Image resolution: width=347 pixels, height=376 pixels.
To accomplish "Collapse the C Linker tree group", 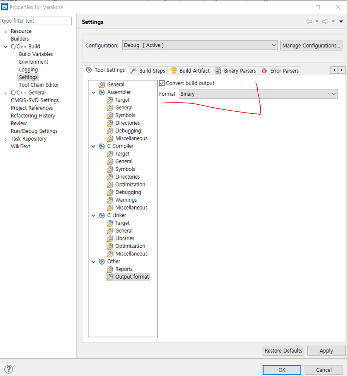I will 94,216.
